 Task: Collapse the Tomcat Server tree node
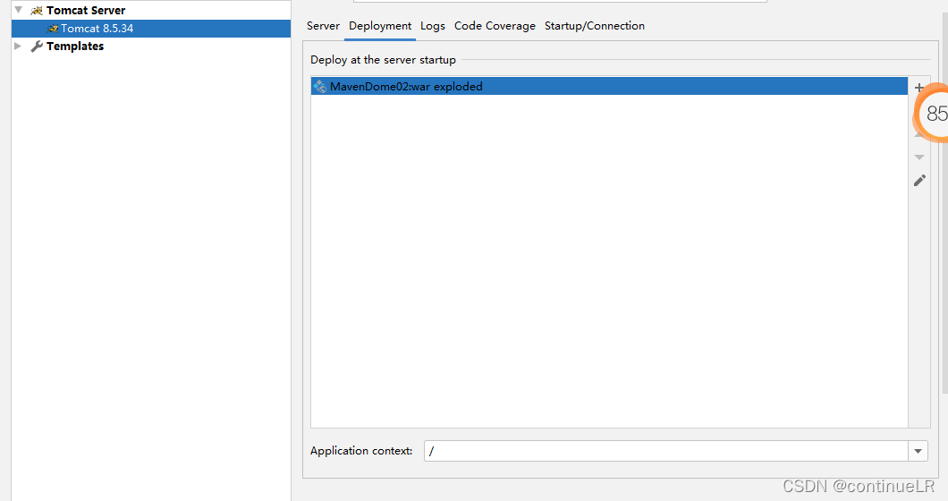[18, 10]
